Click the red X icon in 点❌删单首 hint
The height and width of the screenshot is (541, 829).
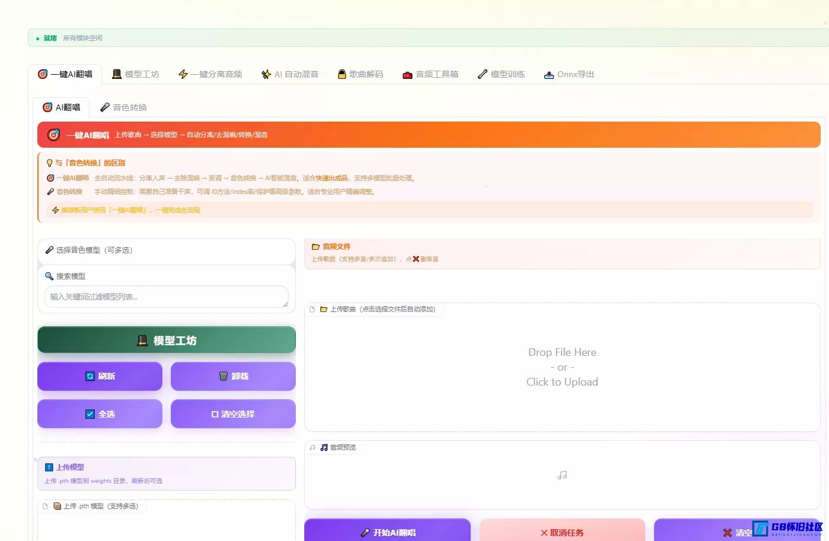[x=416, y=259]
